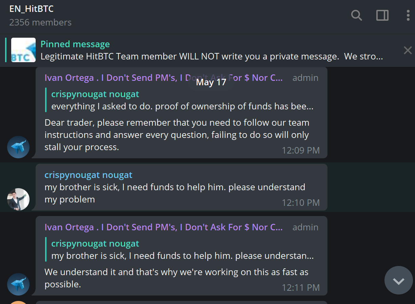
Task: Click crispynougat nougat's profile avatar
Action: click(18, 199)
